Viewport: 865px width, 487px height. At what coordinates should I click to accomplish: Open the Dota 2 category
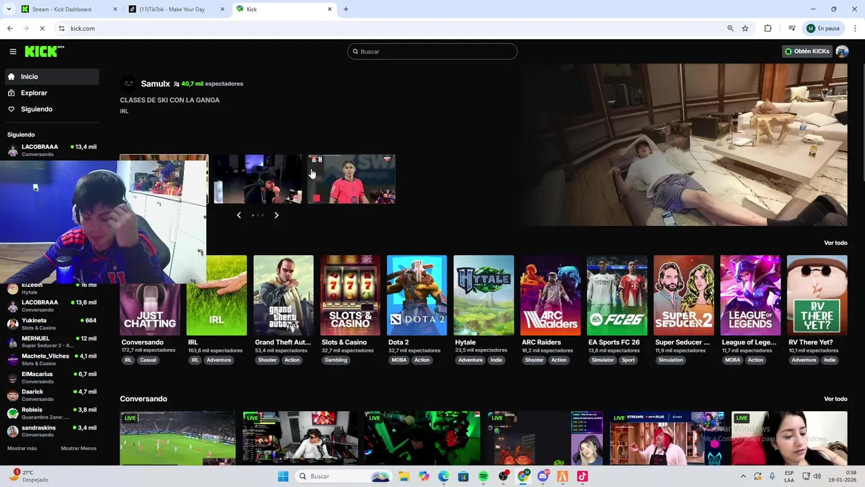[x=417, y=295]
